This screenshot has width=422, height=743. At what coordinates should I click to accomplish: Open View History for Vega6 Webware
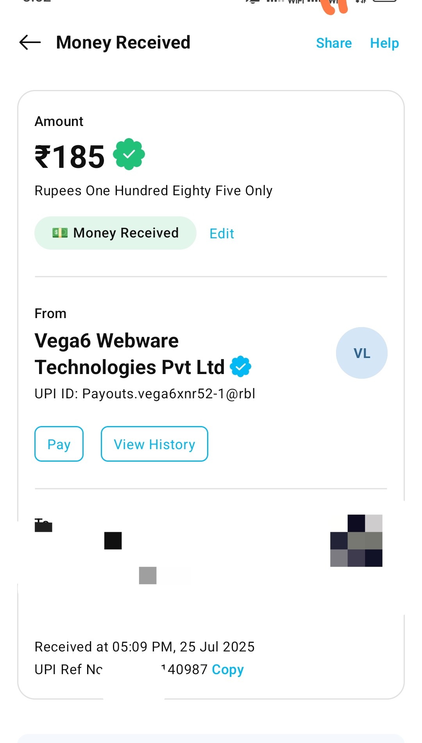(154, 444)
